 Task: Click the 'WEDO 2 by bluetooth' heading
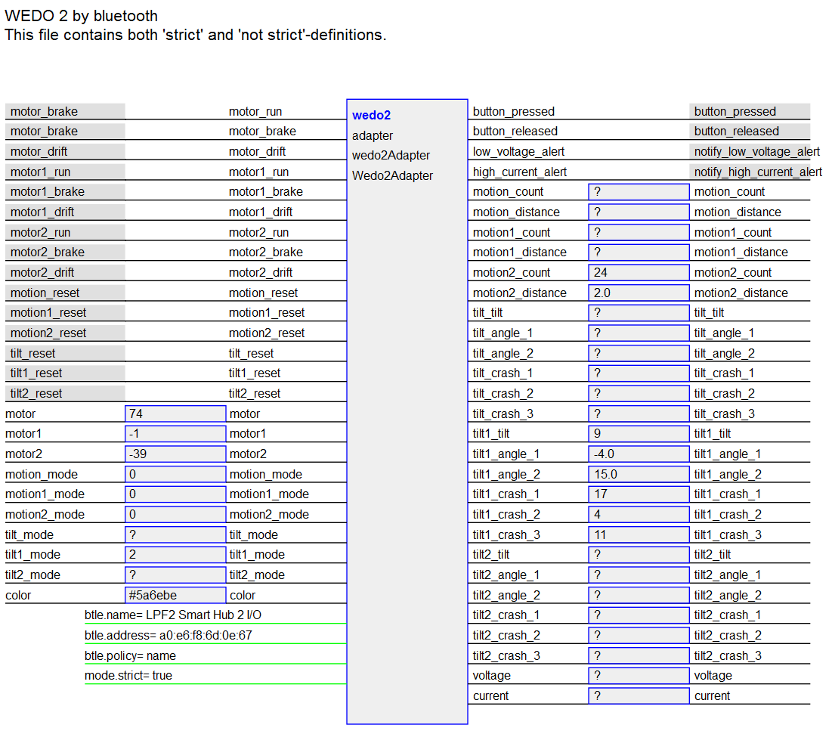[x=81, y=16]
